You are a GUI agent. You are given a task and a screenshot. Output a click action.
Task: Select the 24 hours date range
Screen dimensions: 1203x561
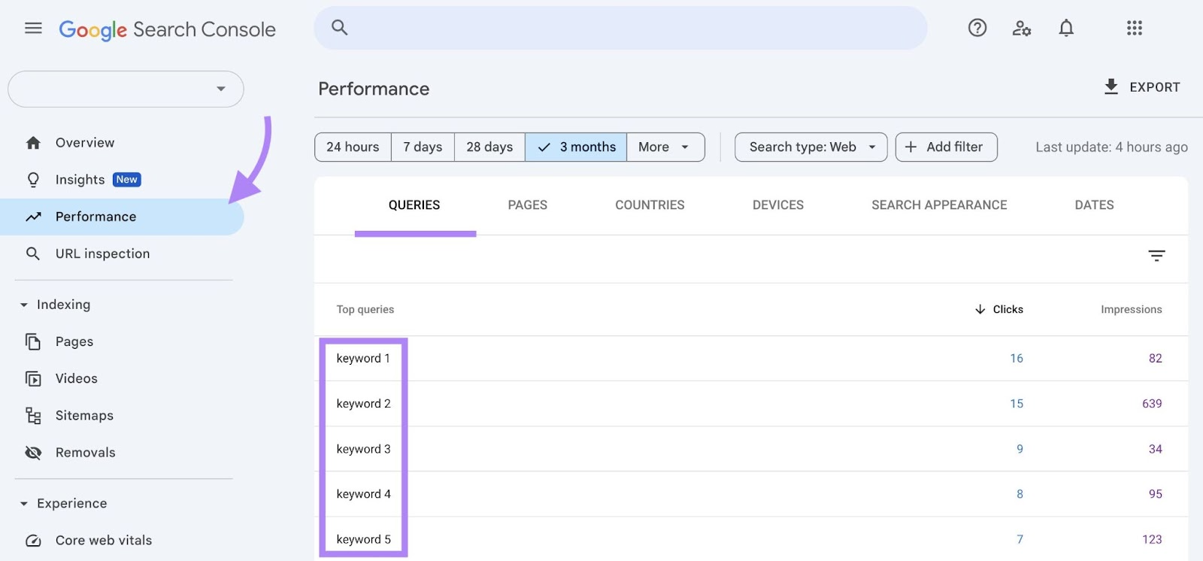click(353, 147)
